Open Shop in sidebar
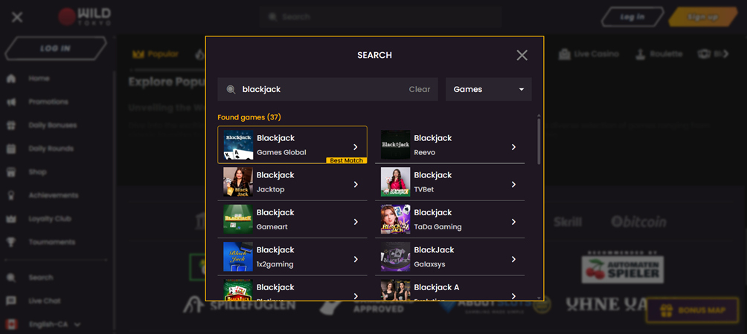747x334 pixels. click(x=37, y=172)
